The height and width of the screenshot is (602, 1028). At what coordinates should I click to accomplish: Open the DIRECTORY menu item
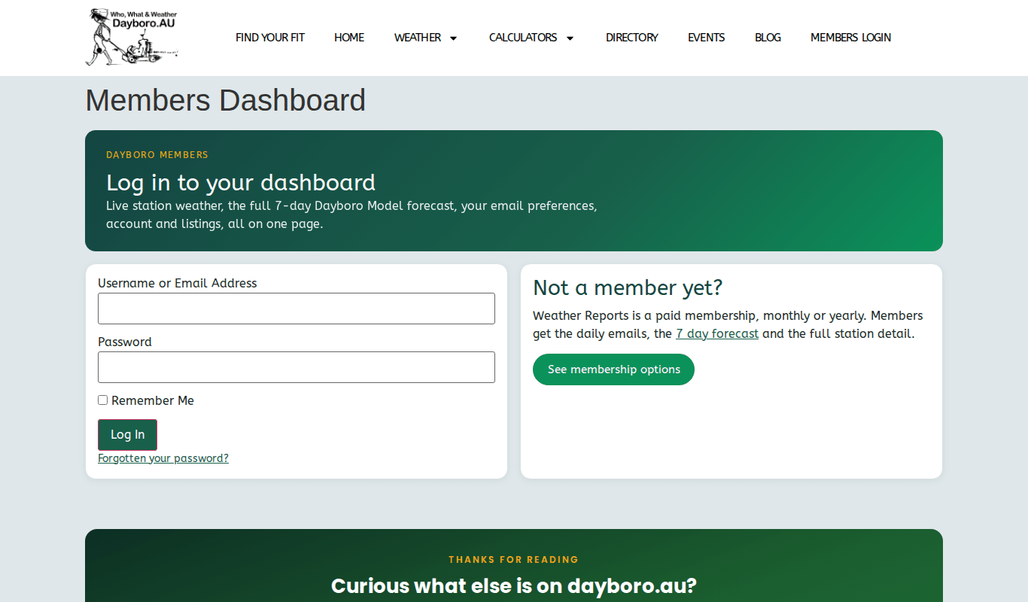pos(632,38)
